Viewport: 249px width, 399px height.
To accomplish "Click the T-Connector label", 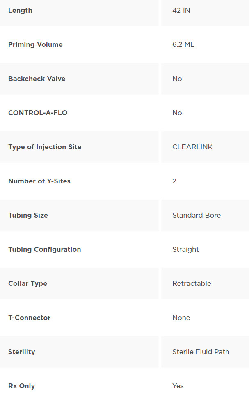I will coord(29,318).
